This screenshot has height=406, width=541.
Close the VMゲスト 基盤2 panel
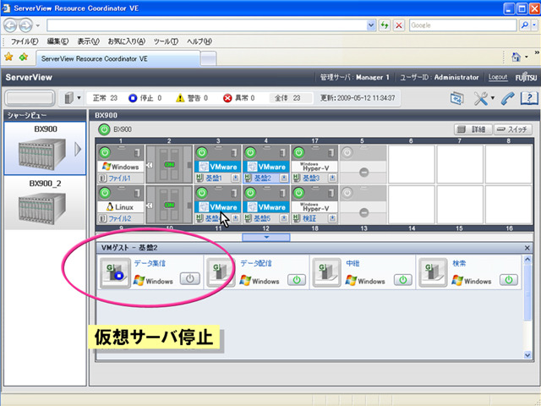coord(527,248)
